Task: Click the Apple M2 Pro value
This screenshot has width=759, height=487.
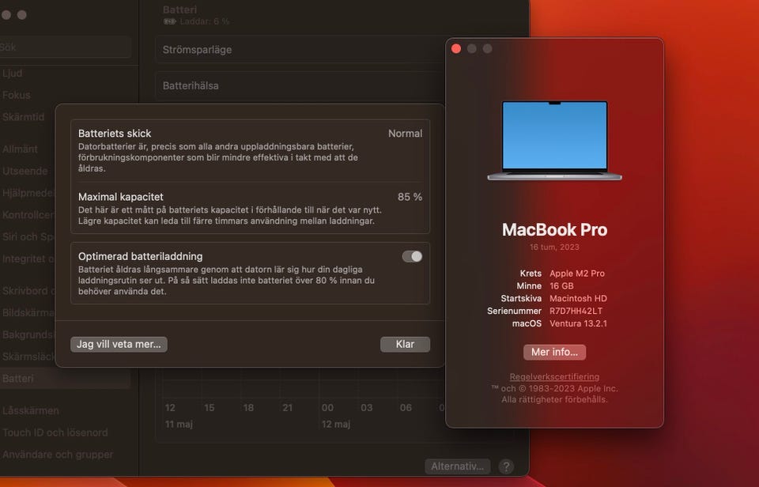Action: pos(576,273)
